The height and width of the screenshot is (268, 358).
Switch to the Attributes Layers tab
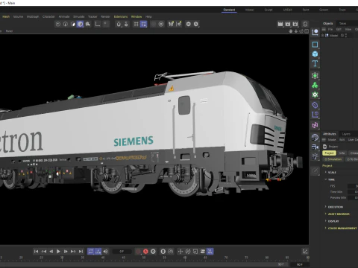pyautogui.click(x=346, y=134)
